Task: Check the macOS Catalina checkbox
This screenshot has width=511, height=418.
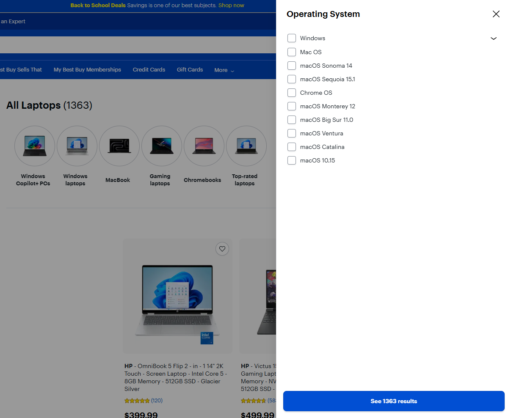Action: tap(292, 147)
